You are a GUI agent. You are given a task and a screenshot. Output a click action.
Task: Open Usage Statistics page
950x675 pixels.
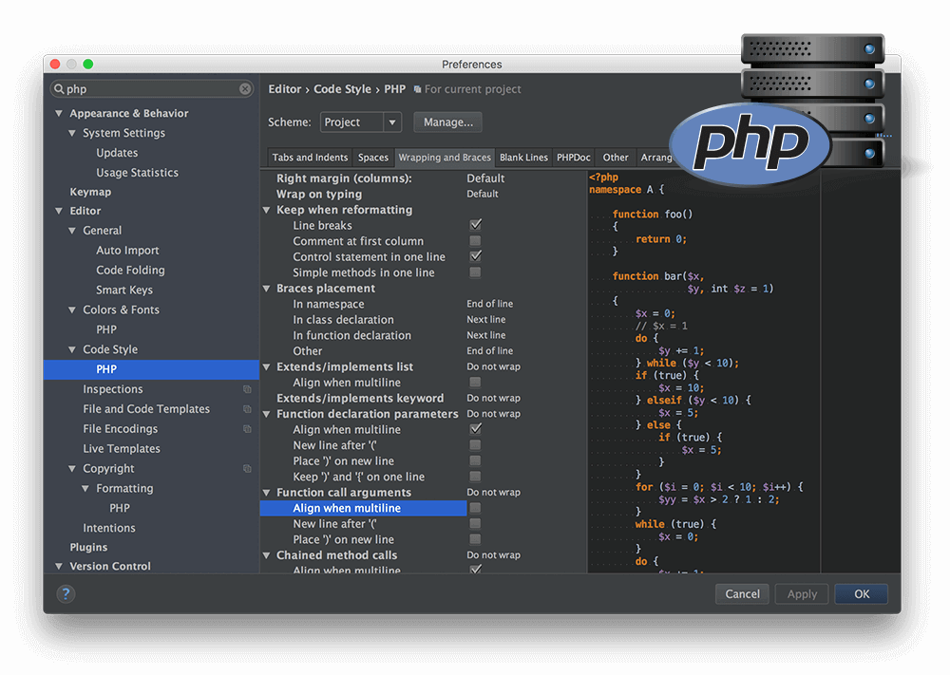click(137, 173)
